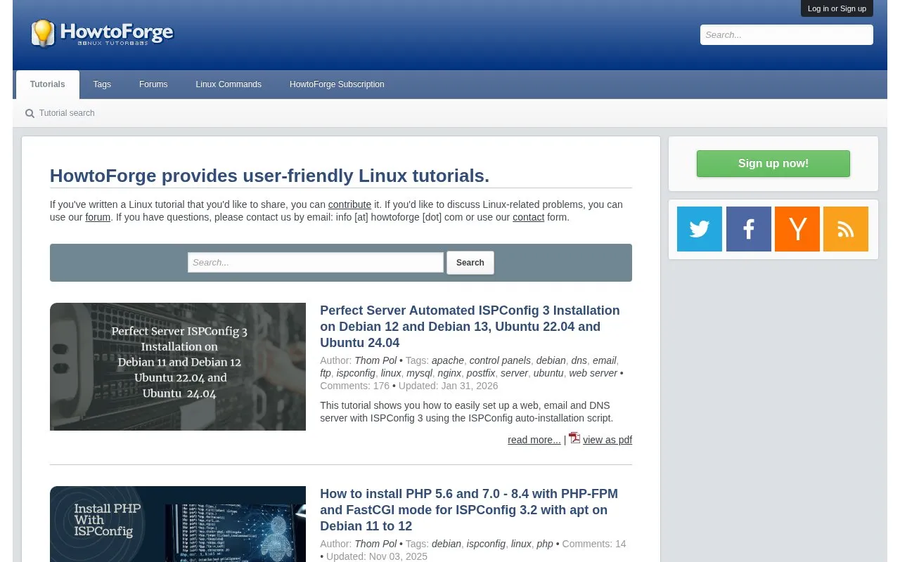Open the Tags tab
Viewport: 900px width, 562px height.
coord(102,84)
